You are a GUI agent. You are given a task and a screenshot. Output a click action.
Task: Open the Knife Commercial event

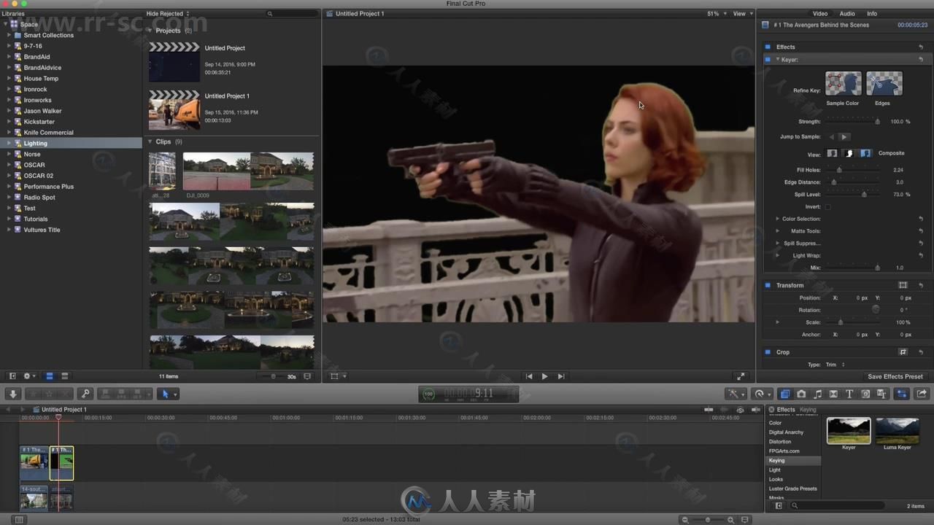48,133
